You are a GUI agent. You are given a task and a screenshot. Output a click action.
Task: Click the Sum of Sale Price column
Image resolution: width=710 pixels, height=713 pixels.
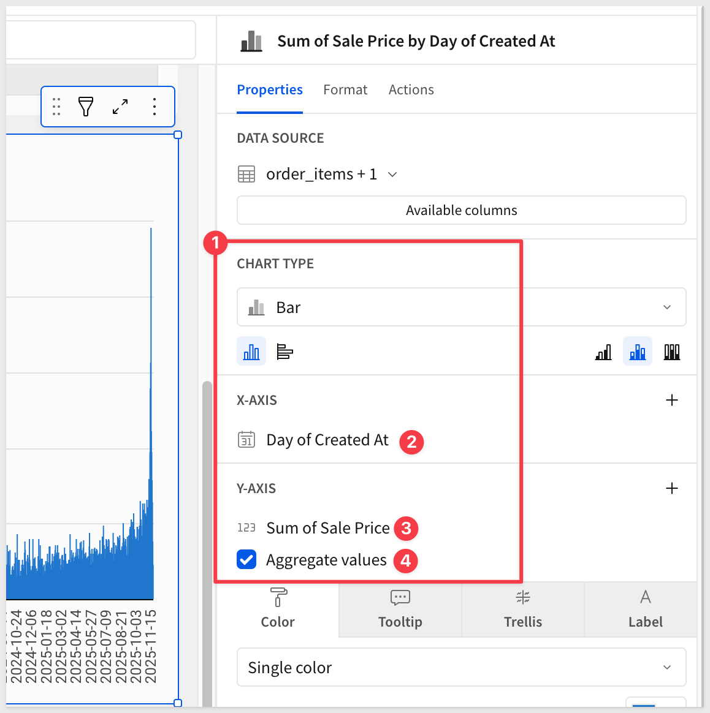327,528
